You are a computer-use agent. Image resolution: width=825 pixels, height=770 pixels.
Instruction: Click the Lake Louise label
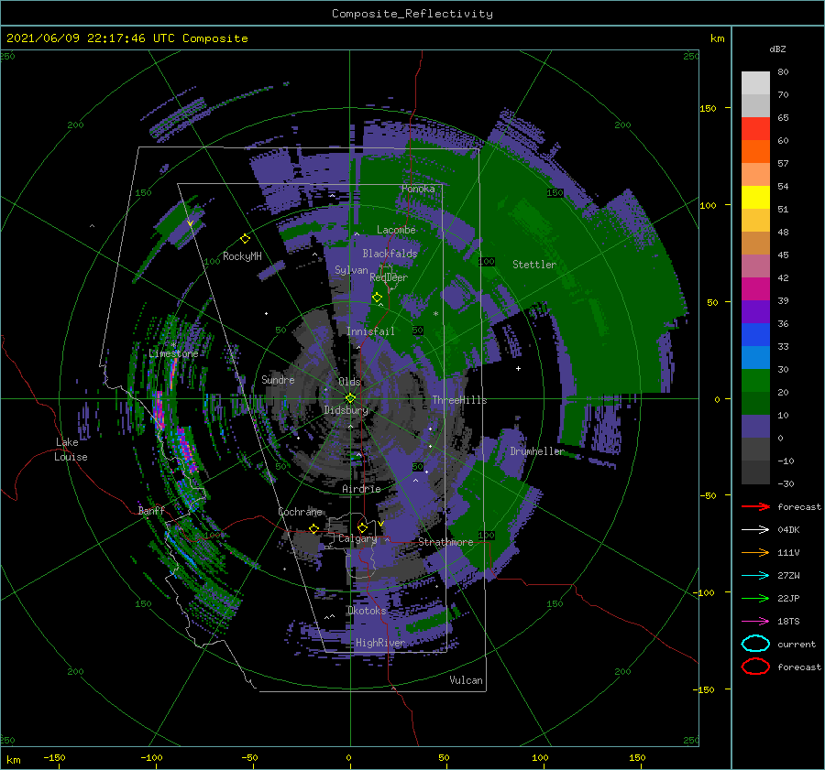click(71, 450)
